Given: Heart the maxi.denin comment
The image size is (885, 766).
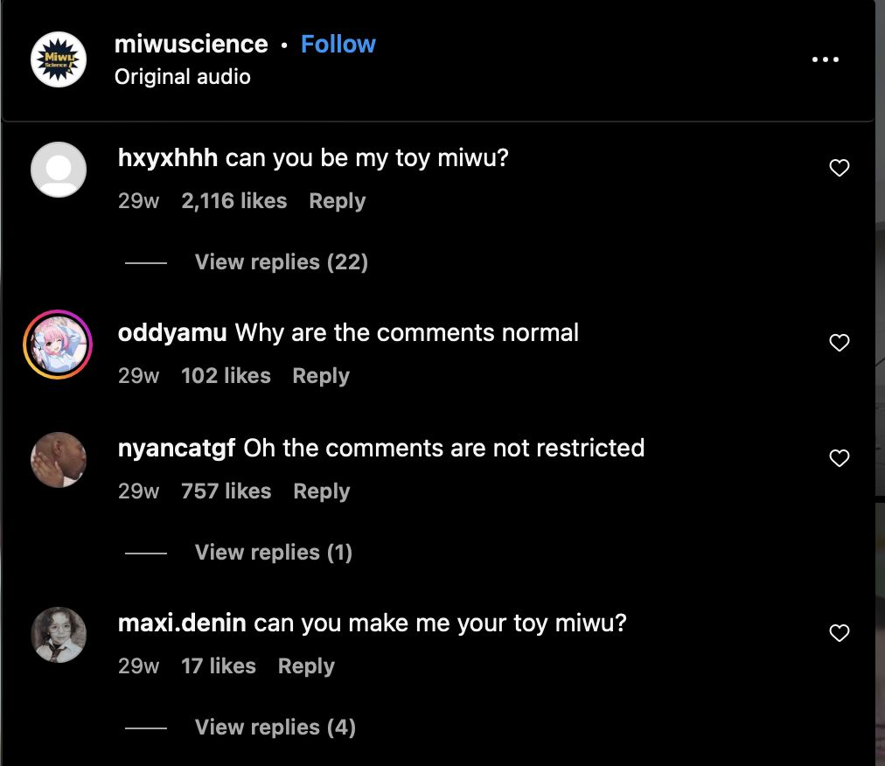Looking at the screenshot, I should 840,633.
